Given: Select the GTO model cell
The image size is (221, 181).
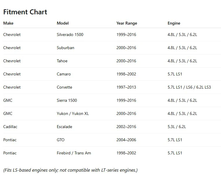Looking at the screenshot, I should 61,140.
